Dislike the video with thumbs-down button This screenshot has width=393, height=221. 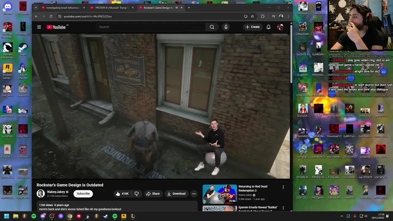[x=137, y=194]
